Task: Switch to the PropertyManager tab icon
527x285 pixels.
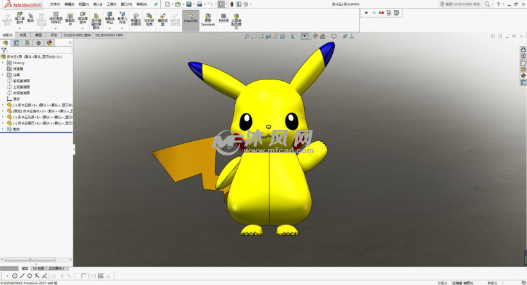Action: [17, 42]
